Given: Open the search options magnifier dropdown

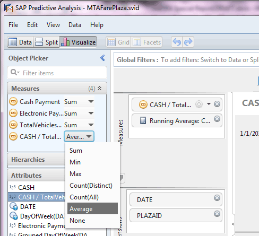Looking at the screenshot, I should tap(15, 72).
